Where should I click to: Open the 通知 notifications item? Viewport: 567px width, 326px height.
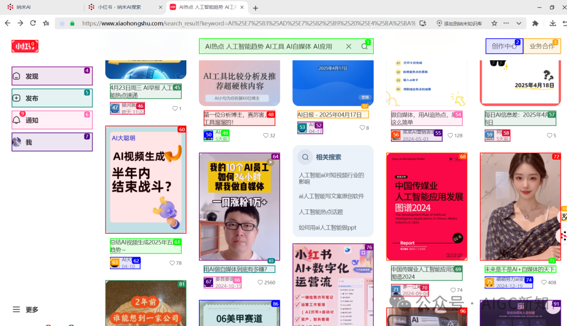52,120
